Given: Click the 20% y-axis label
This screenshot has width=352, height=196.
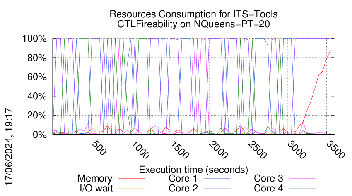Looking at the screenshot, I should (37, 116).
